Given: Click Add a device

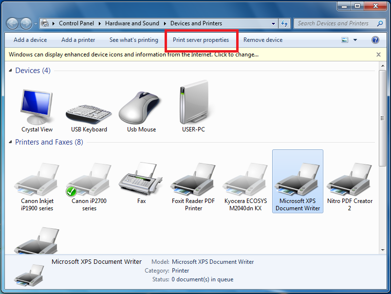Looking at the screenshot, I should pyautogui.click(x=30, y=40).
